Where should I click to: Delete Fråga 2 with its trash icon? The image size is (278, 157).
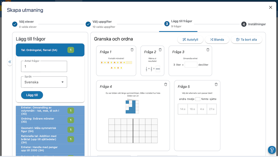[160, 50]
